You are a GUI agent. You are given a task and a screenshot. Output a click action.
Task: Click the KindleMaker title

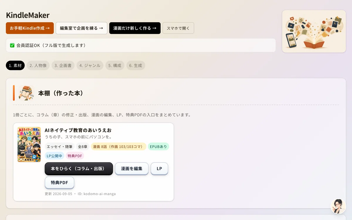tap(28, 15)
